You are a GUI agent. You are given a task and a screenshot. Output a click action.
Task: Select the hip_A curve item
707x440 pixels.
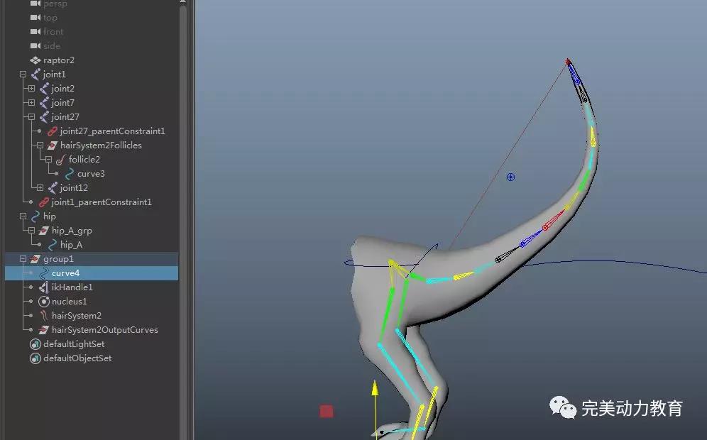(71, 245)
